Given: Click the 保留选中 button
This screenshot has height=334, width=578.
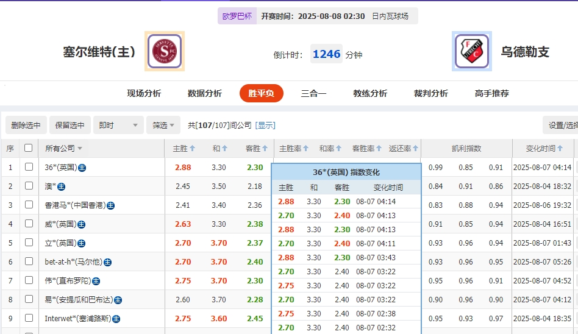Looking at the screenshot, I should pos(70,125).
